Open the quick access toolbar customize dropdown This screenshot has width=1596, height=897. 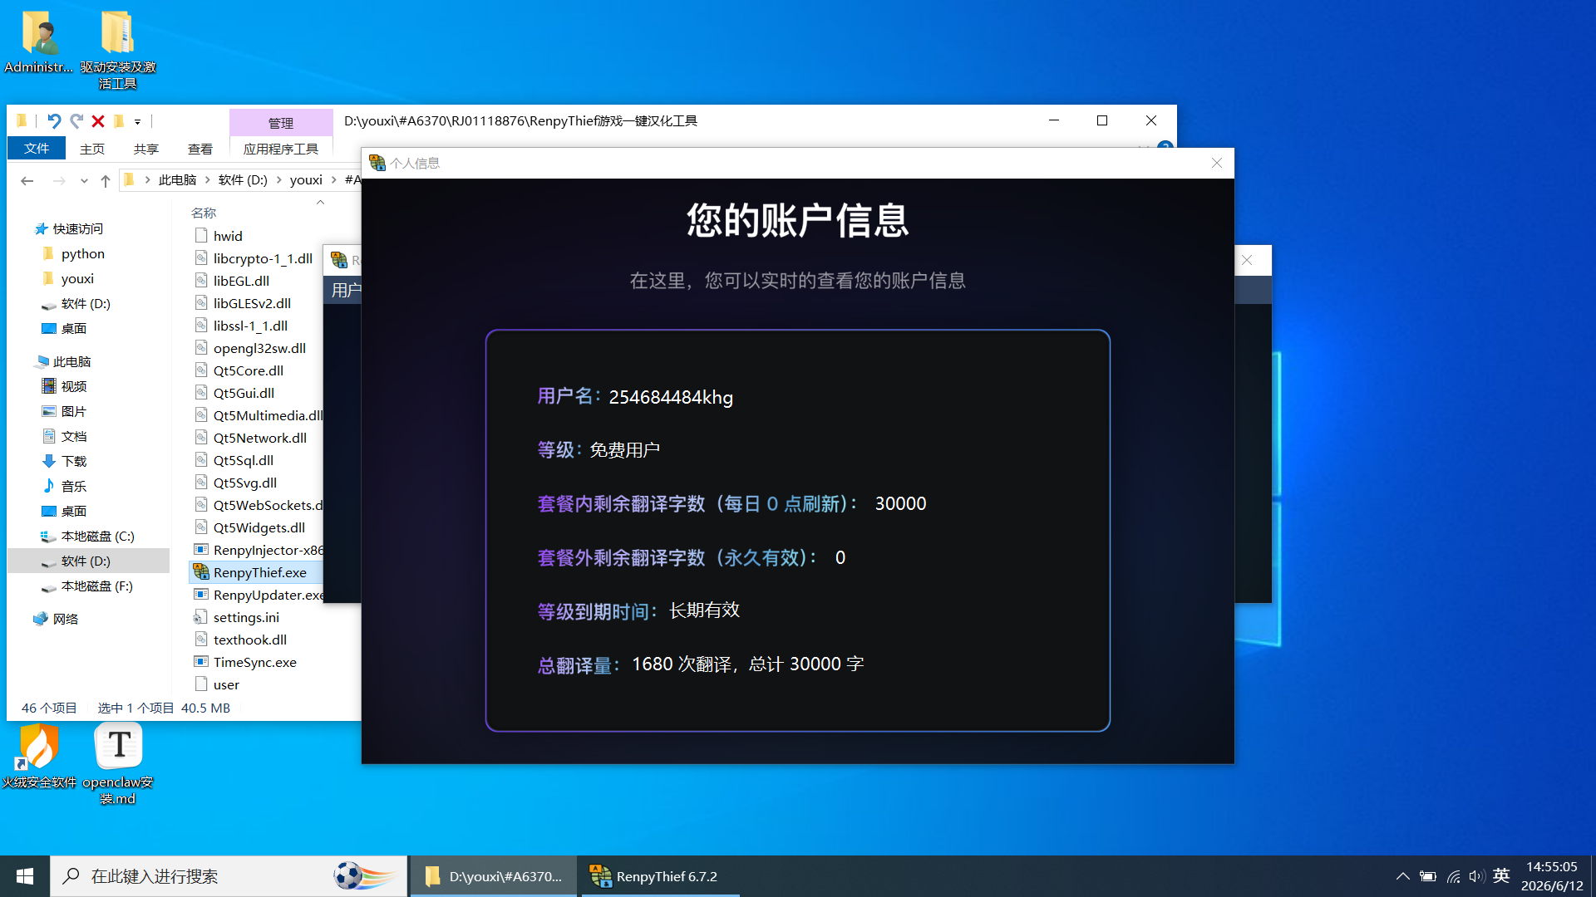click(138, 122)
